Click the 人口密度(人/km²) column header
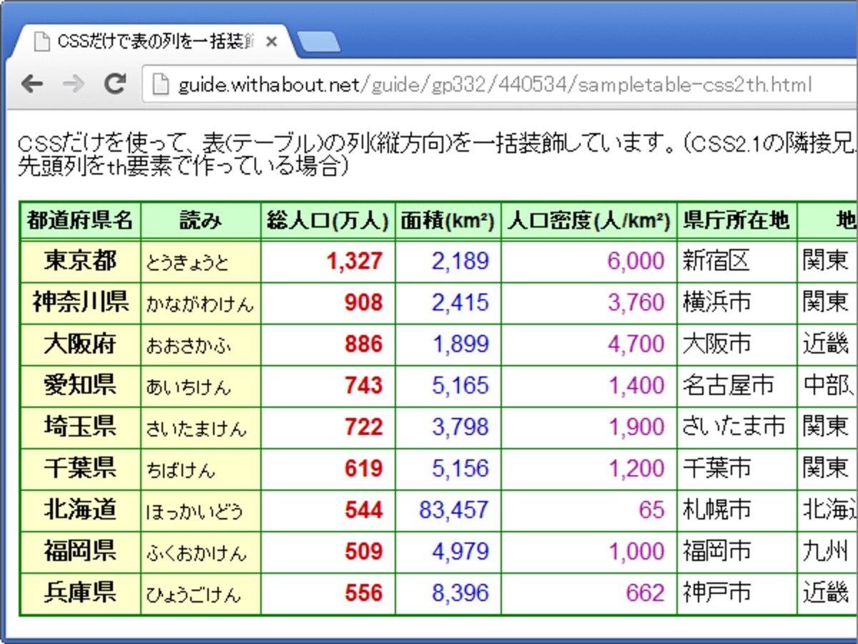This screenshot has height=644, width=858. click(589, 220)
